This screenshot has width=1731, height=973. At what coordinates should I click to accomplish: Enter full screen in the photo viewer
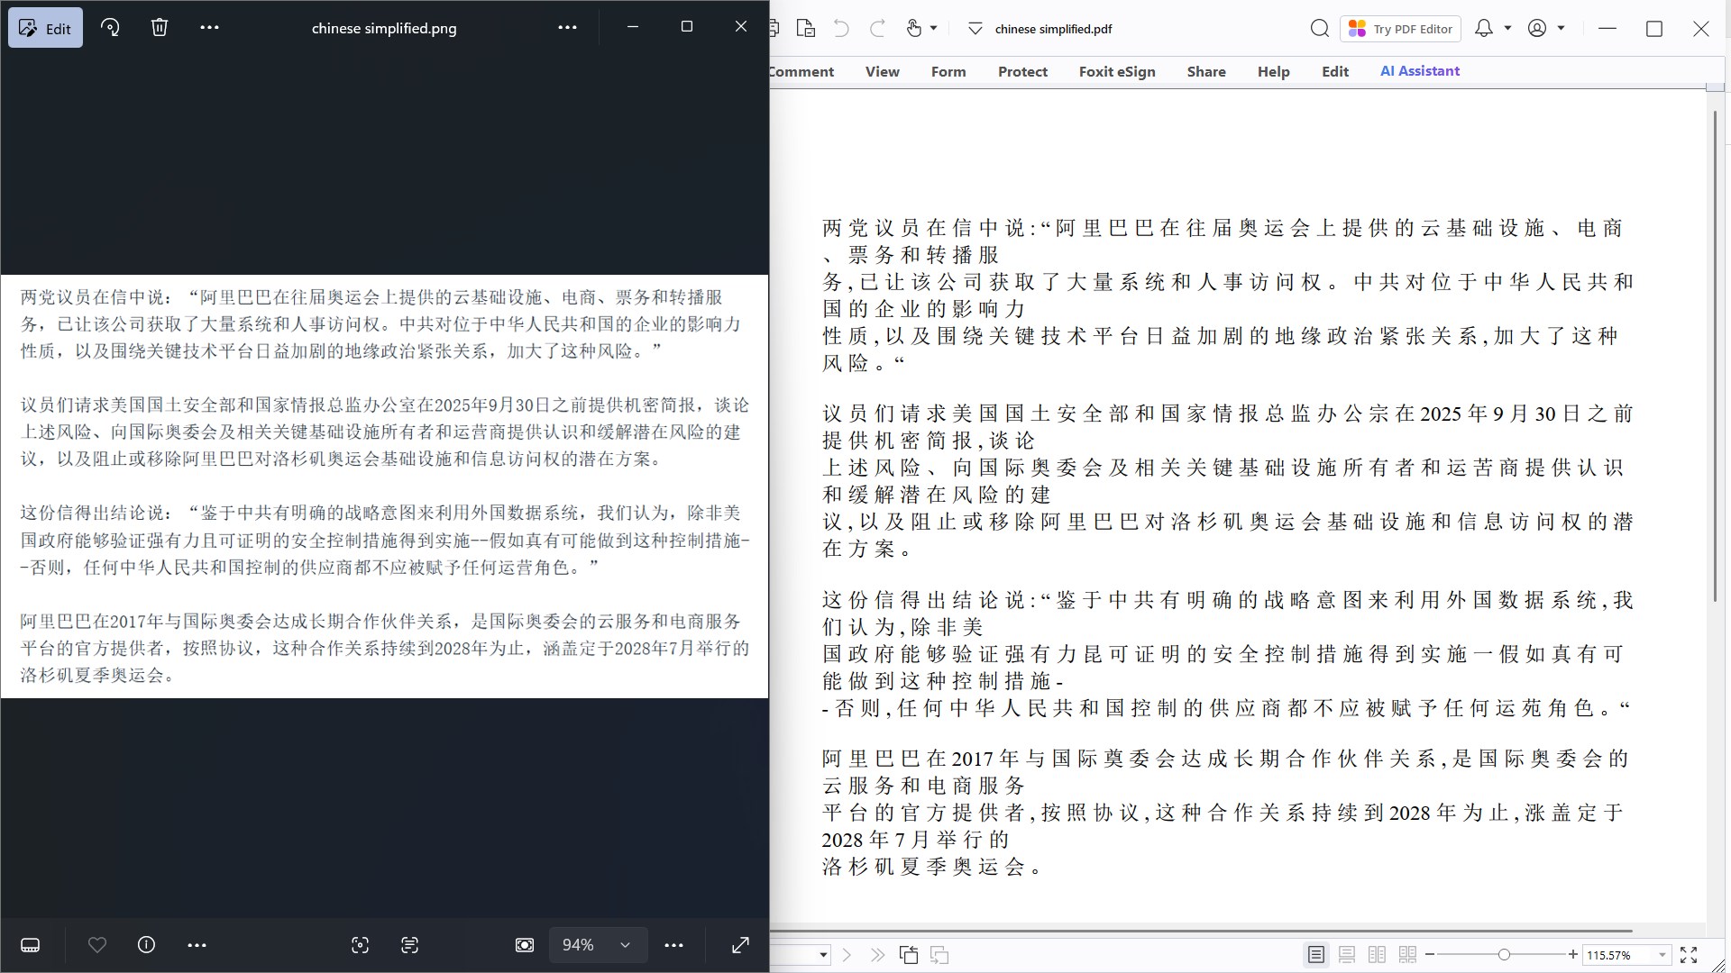pyautogui.click(x=740, y=945)
